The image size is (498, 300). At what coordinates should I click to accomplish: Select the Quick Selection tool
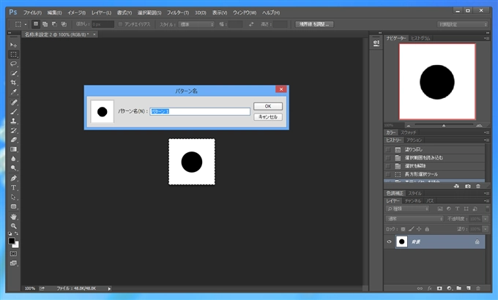tap(13, 73)
